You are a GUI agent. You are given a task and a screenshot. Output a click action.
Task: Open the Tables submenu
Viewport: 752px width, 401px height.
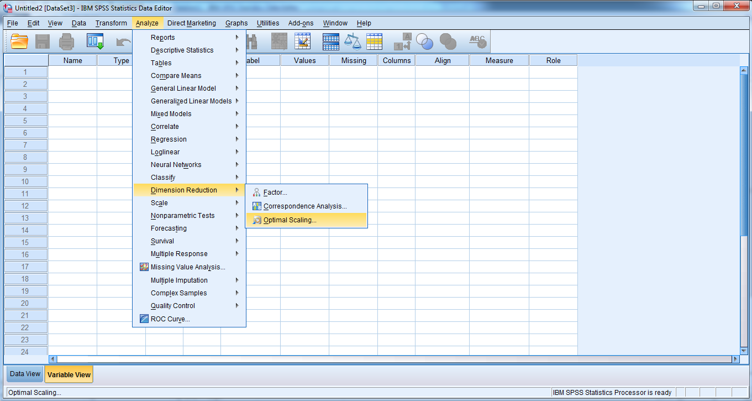[189, 63]
